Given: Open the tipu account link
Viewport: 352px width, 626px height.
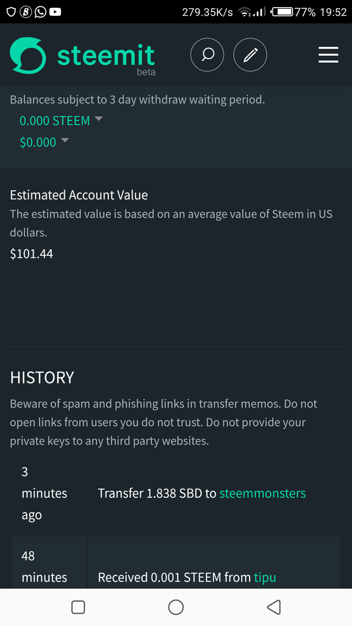Looking at the screenshot, I should pyautogui.click(x=265, y=577).
